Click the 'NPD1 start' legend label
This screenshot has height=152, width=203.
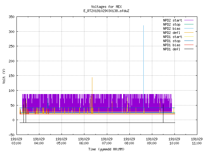point(173,37)
